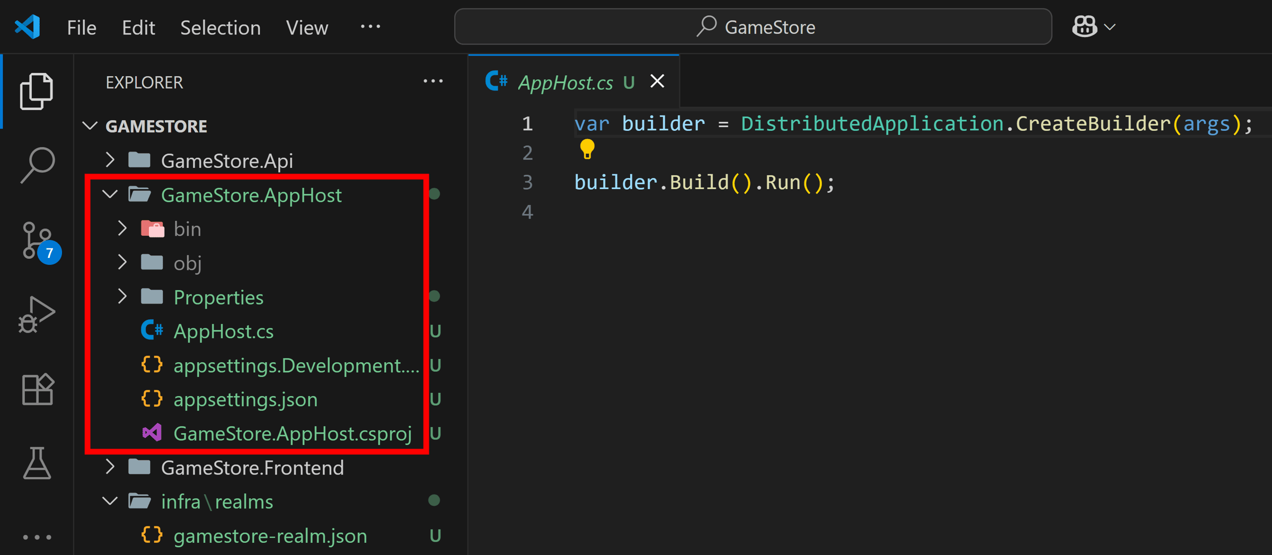Click the Copilot icon in title bar
1272x555 pixels.
1084,26
